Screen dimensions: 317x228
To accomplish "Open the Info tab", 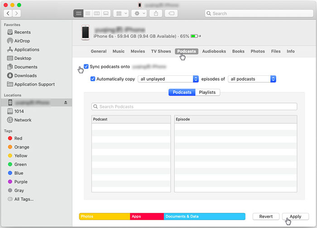I will pos(291,51).
